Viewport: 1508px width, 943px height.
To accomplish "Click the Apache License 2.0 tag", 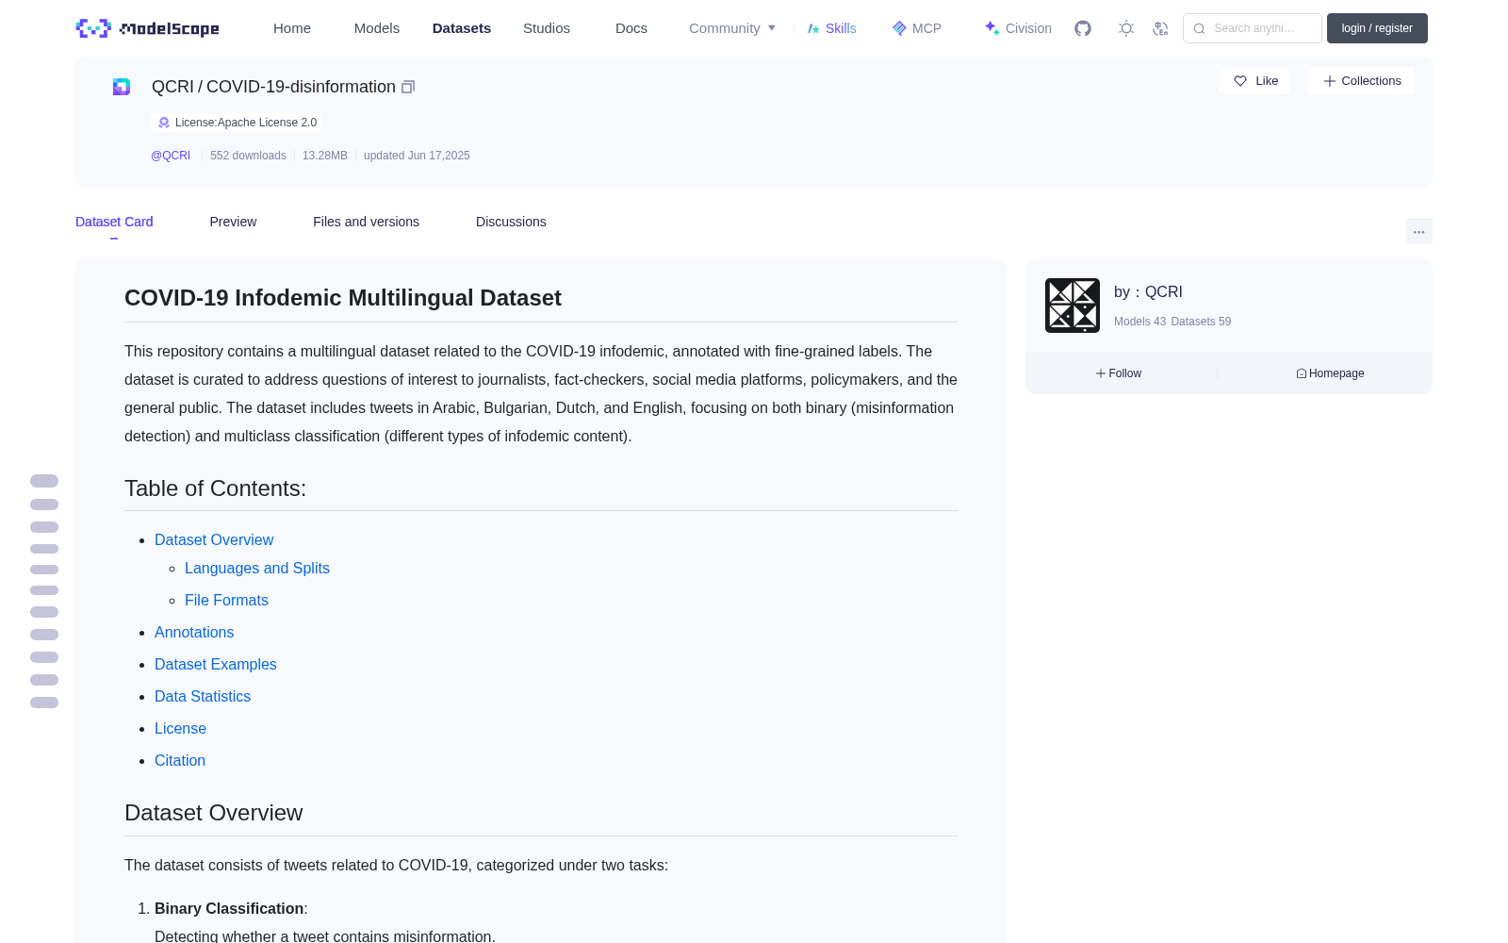I will (x=237, y=123).
